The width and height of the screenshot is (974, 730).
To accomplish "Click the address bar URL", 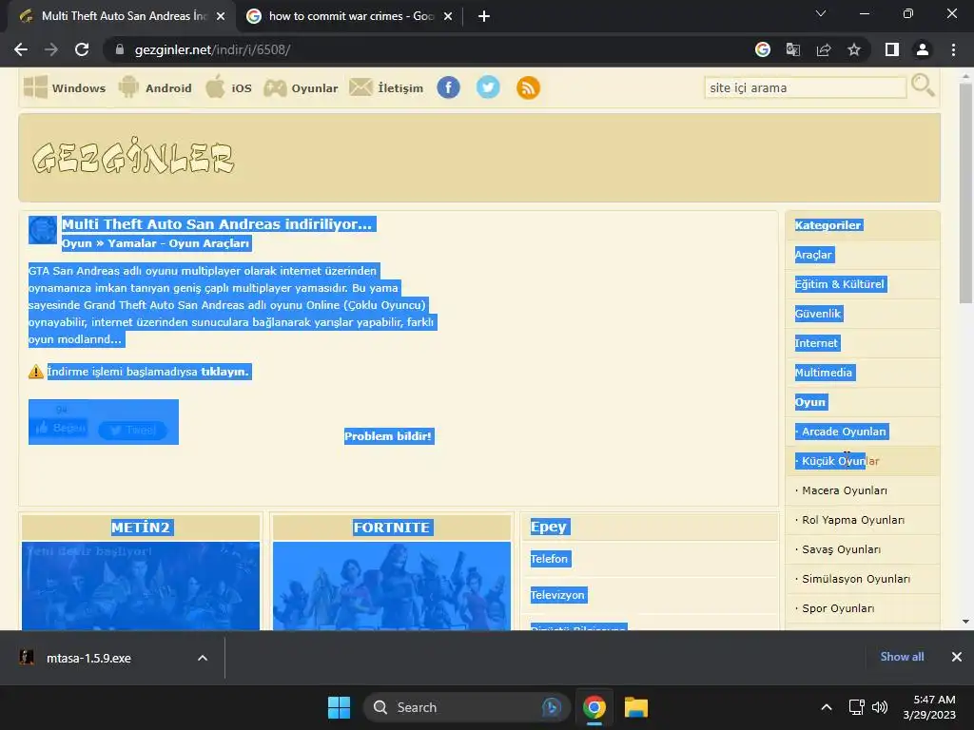I will click(212, 49).
